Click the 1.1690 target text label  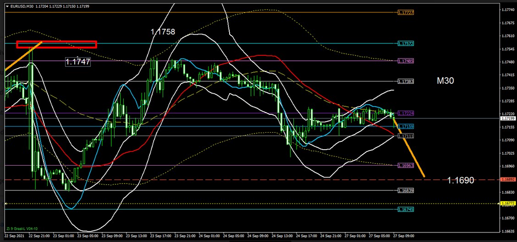[x=461, y=181]
